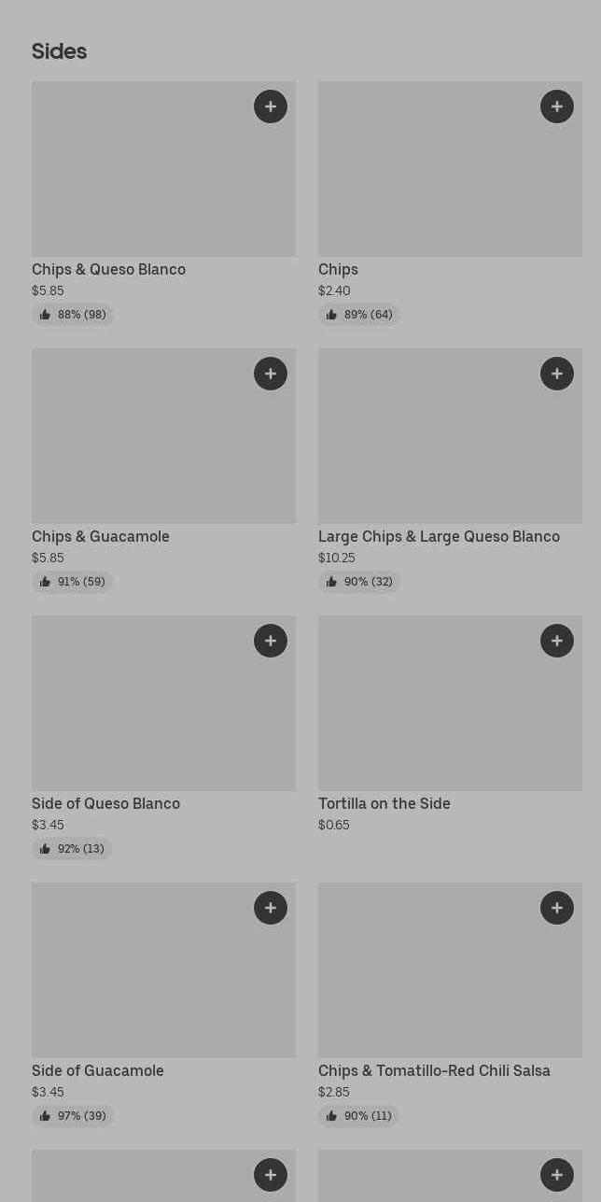Add Chips & Tomatillo-Red Chili Salsa to cart
The height and width of the screenshot is (1202, 601).
(x=557, y=908)
